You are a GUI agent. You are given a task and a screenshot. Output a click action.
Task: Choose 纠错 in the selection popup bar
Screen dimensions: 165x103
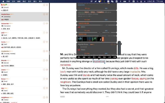tap(114, 57)
